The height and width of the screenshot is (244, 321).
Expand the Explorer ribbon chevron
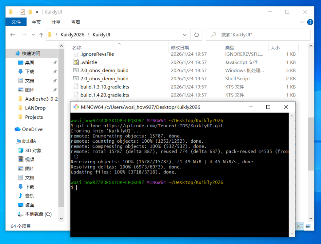point(302,22)
